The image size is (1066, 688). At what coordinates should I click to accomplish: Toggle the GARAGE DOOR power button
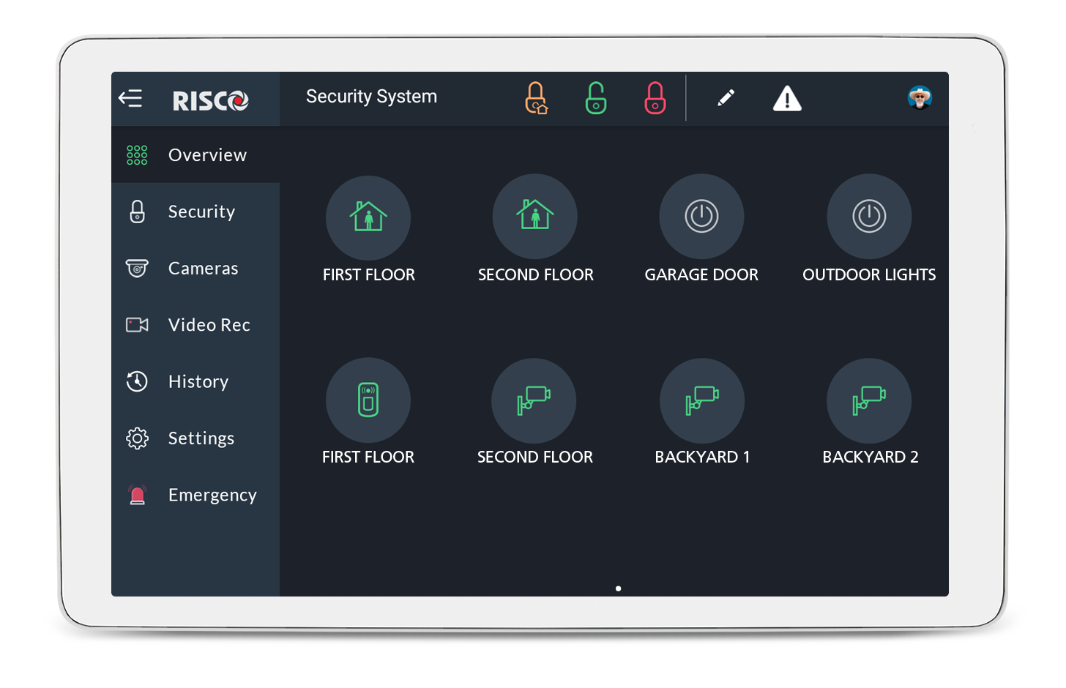pyautogui.click(x=701, y=216)
